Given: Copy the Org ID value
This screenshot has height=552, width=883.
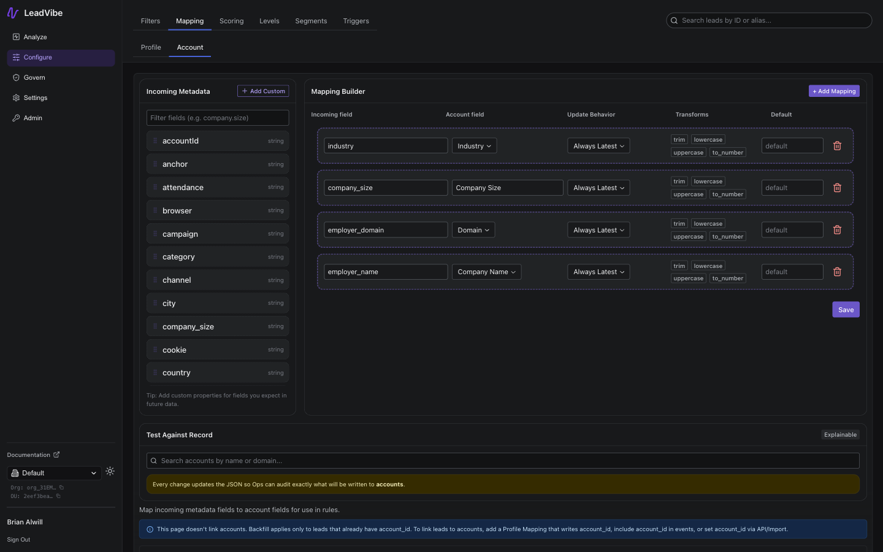Looking at the screenshot, I should [61, 488].
